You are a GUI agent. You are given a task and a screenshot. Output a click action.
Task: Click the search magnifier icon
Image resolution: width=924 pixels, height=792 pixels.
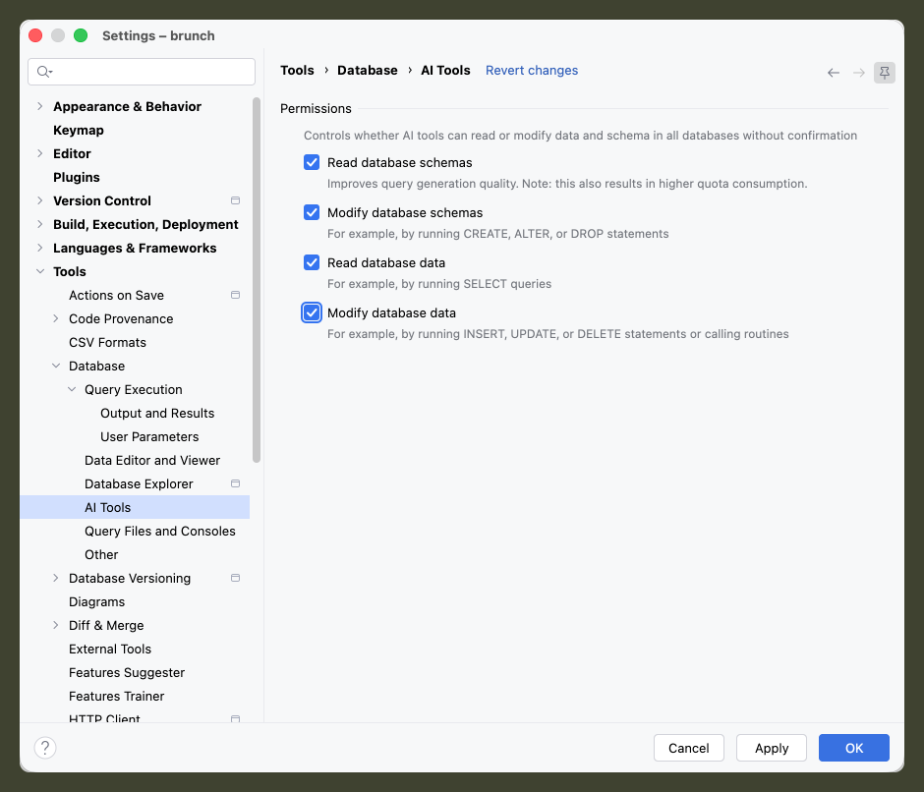tap(44, 72)
